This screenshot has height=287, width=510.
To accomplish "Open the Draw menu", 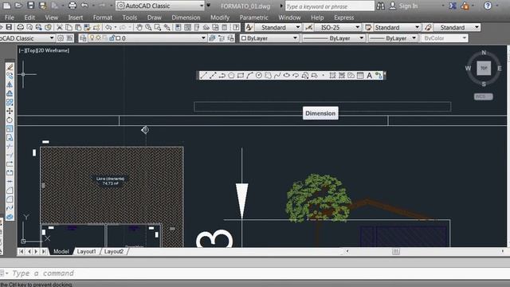I will pyautogui.click(x=154, y=18).
